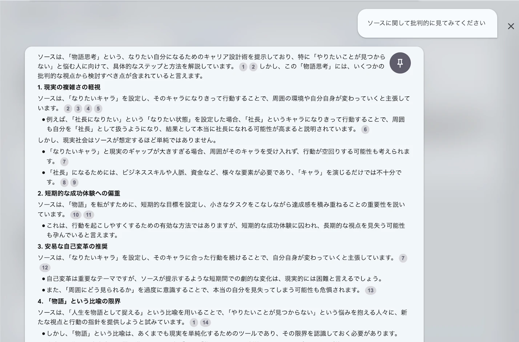Open citation 1 in the 物語 metaphor section
Viewport: 519px width, 342px height.
[x=194, y=322]
